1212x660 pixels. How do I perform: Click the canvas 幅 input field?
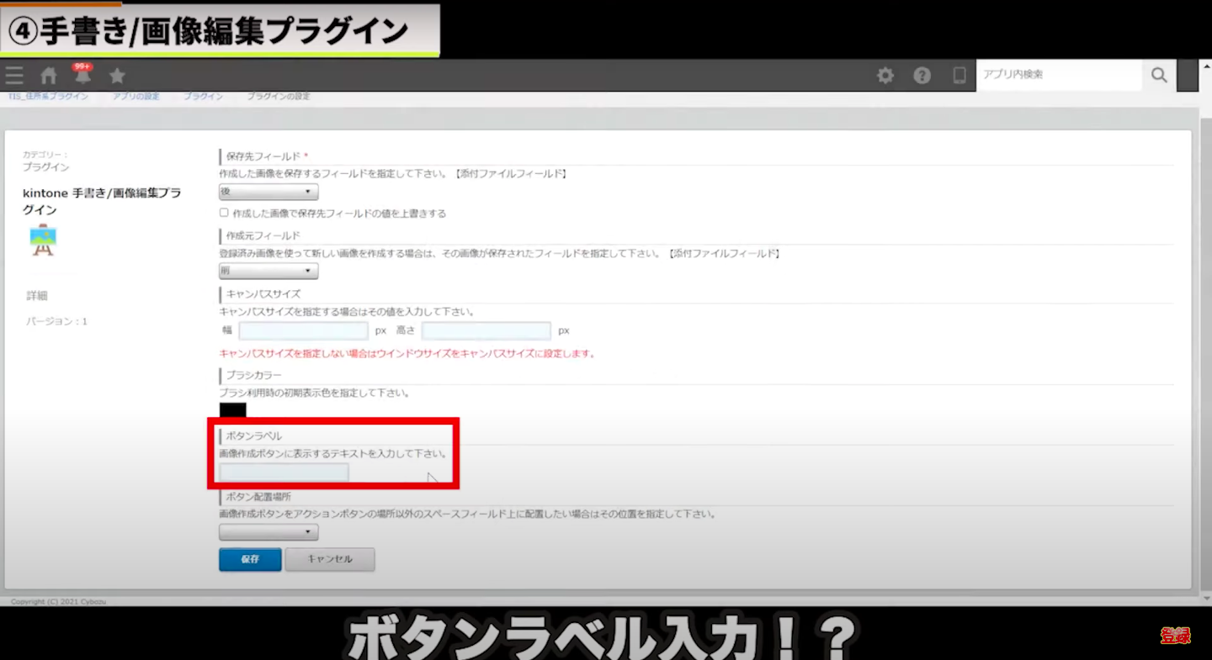[x=303, y=330]
